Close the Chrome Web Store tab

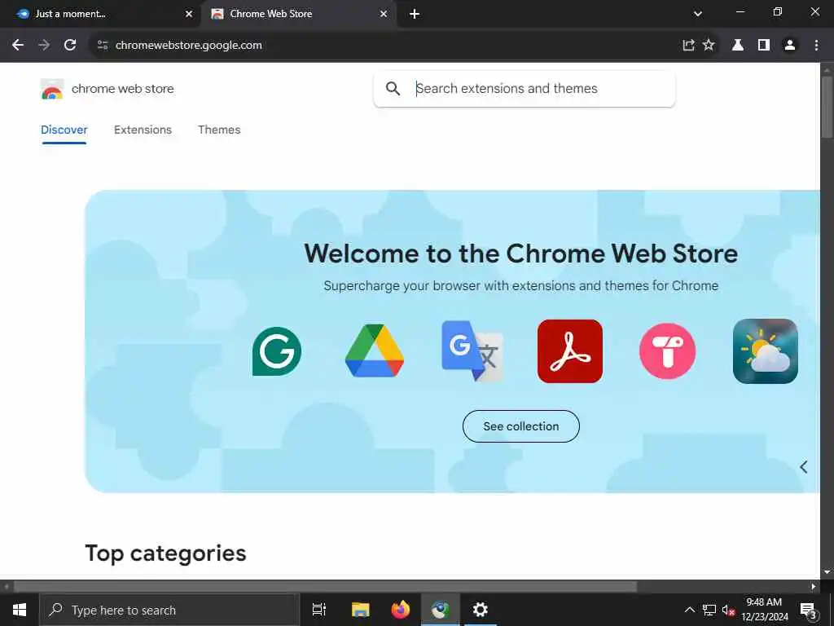pyautogui.click(x=384, y=15)
